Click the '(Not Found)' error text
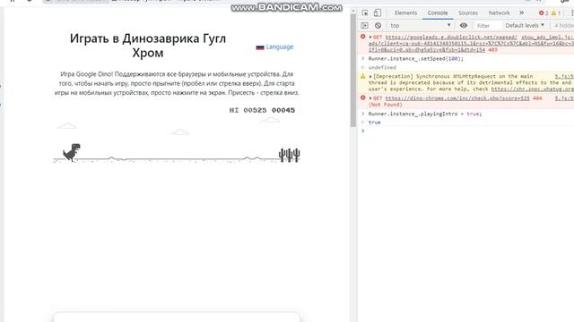 point(385,105)
